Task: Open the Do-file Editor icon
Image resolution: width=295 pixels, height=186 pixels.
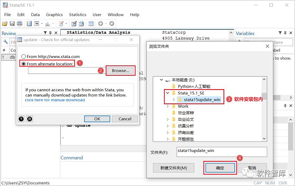Action: click(61, 24)
